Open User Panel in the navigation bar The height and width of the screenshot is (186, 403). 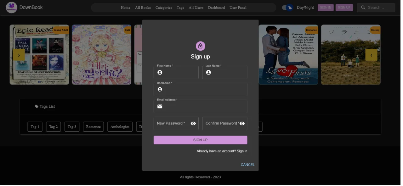click(238, 8)
